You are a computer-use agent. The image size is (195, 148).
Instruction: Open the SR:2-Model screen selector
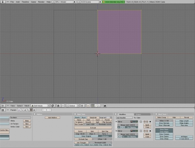tap(54, 2)
